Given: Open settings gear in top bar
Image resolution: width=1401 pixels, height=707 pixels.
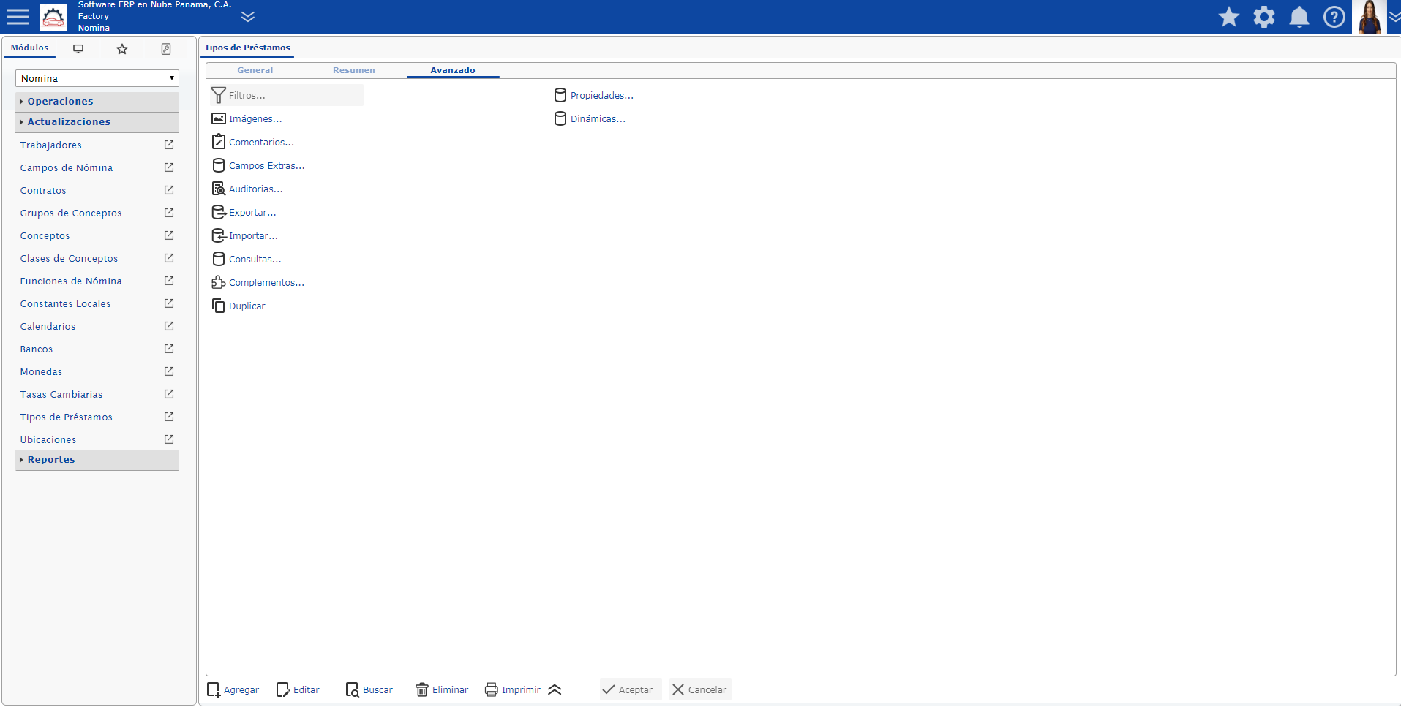Looking at the screenshot, I should [x=1264, y=17].
